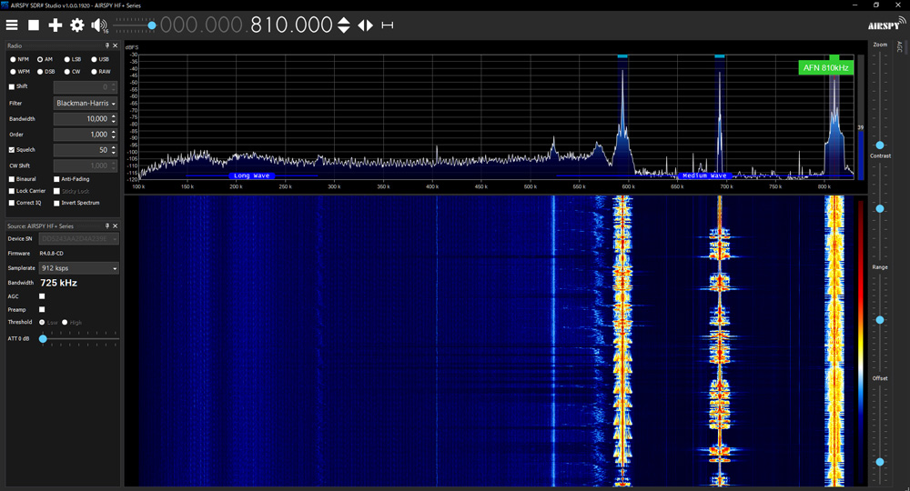Enable Invert Spectrum checkbox
This screenshot has width=910, height=491.
pos(56,203)
